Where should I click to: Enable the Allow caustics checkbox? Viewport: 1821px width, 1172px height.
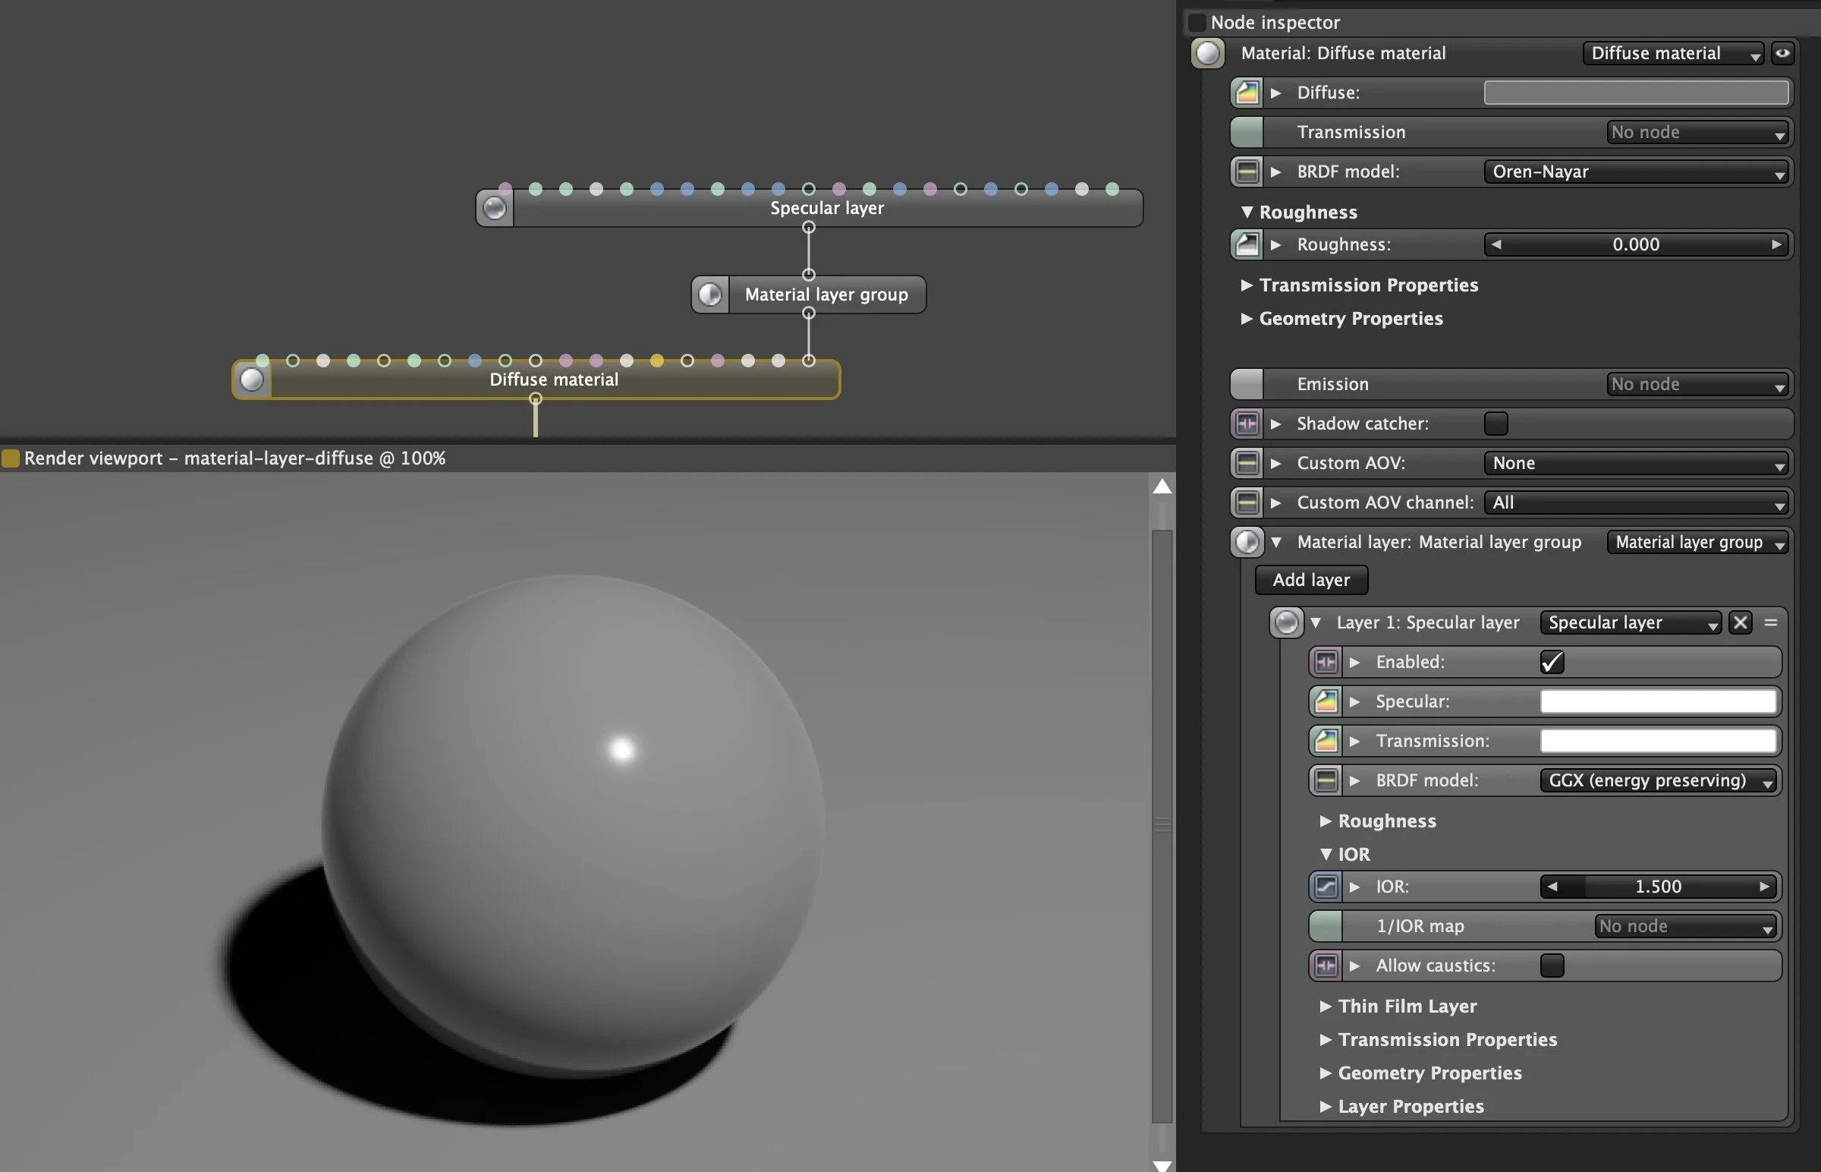1552,966
